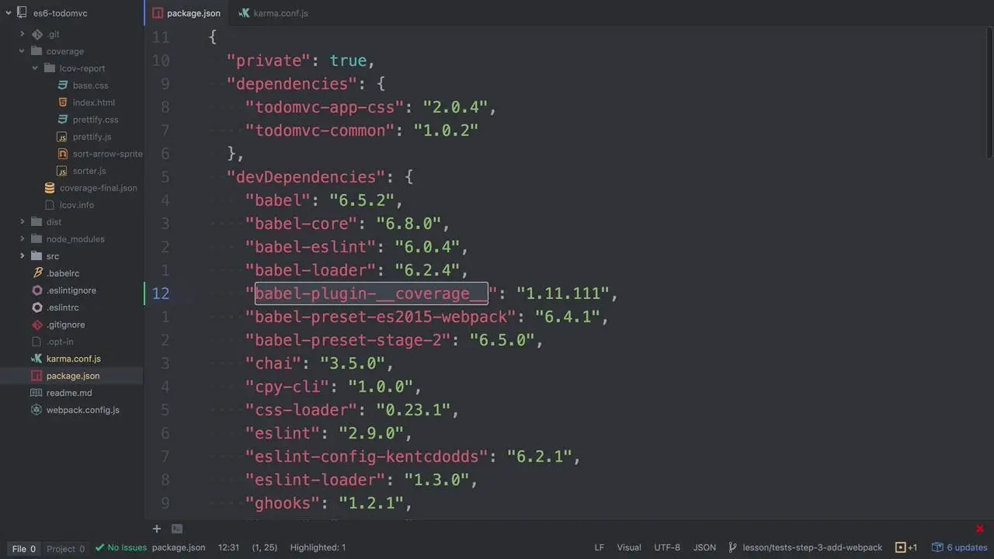Click the image icon beside sort-arrow-sprite

click(x=64, y=154)
